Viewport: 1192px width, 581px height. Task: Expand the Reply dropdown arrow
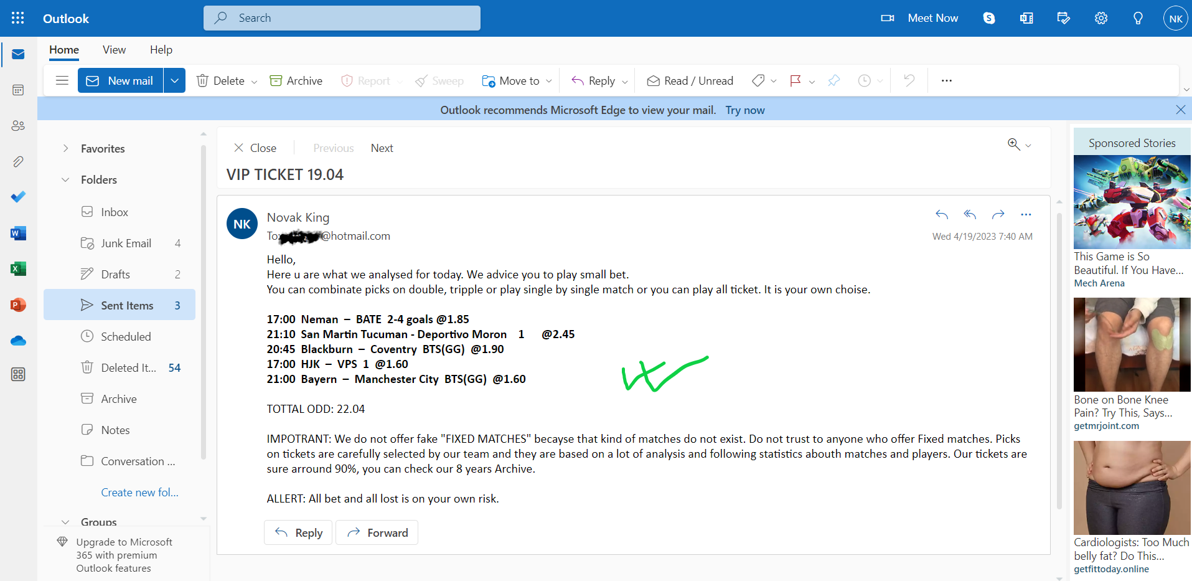pyautogui.click(x=625, y=81)
